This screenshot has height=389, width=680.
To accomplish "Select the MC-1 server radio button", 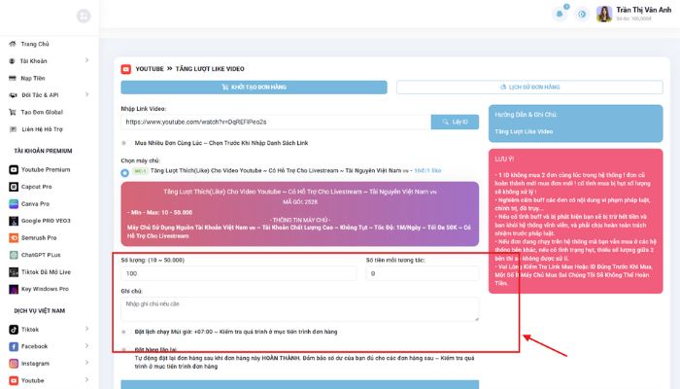I will pyautogui.click(x=125, y=172).
